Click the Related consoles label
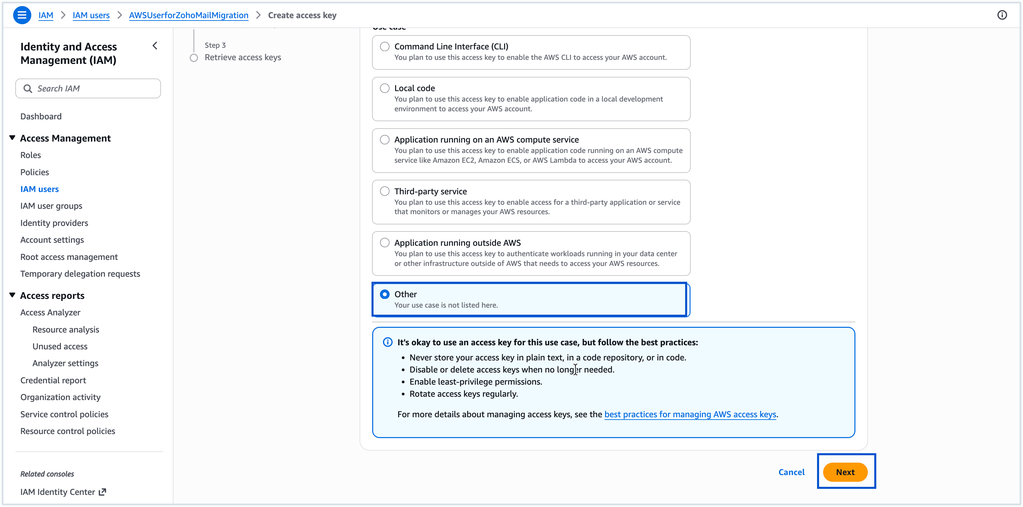 point(47,474)
